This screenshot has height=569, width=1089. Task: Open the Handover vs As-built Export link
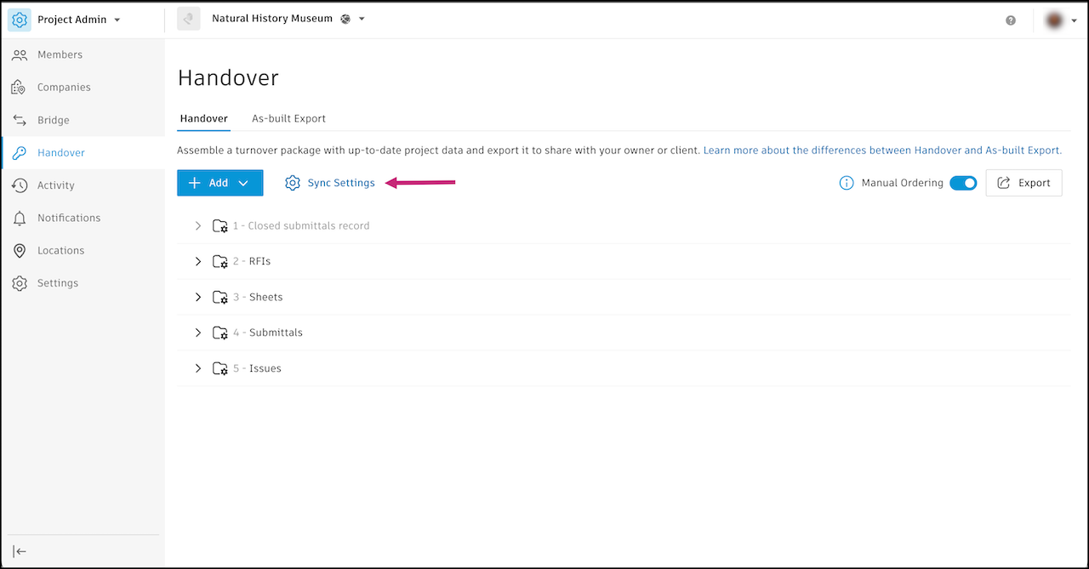coord(882,151)
